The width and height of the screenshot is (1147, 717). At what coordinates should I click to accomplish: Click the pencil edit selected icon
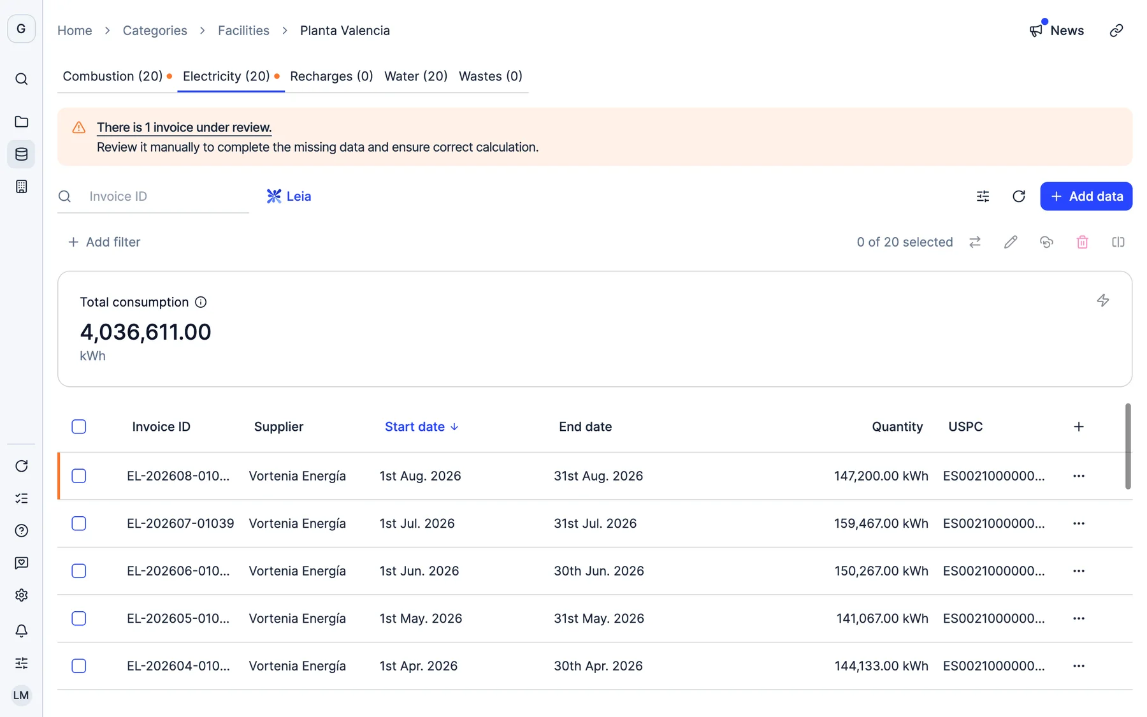coord(1011,242)
